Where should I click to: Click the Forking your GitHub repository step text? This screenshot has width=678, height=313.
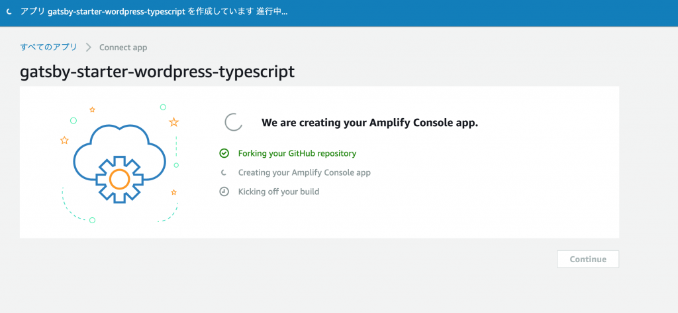(x=297, y=153)
